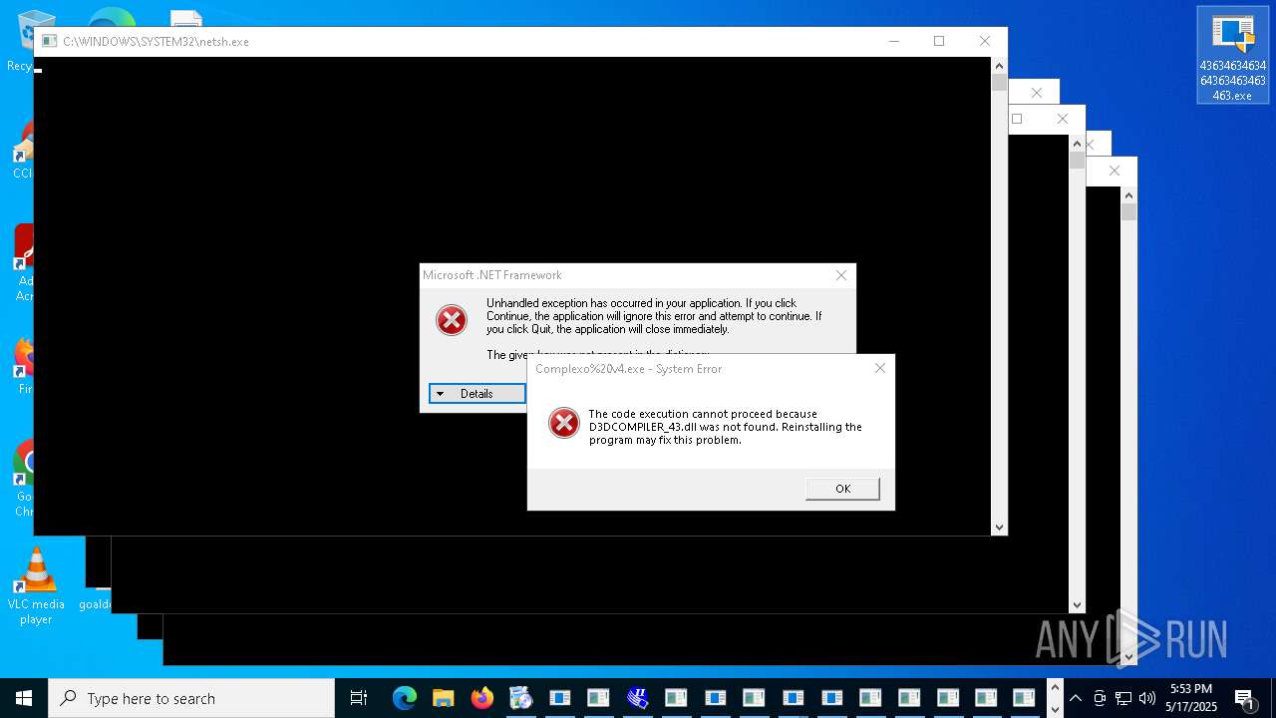Maximize the third console window

point(1017,119)
